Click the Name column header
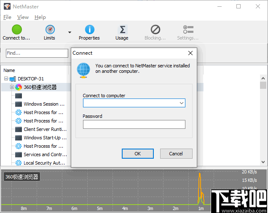Viewport: 268px width, 213px height. coord(9,70)
